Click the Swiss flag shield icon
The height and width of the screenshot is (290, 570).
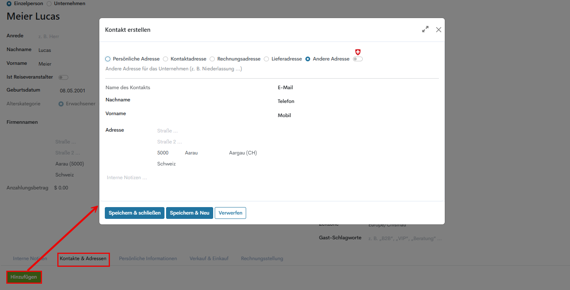[x=358, y=52]
